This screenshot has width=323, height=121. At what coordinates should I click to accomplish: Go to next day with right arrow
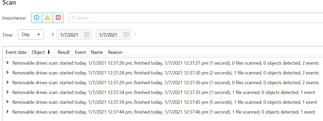click(x=135, y=34)
